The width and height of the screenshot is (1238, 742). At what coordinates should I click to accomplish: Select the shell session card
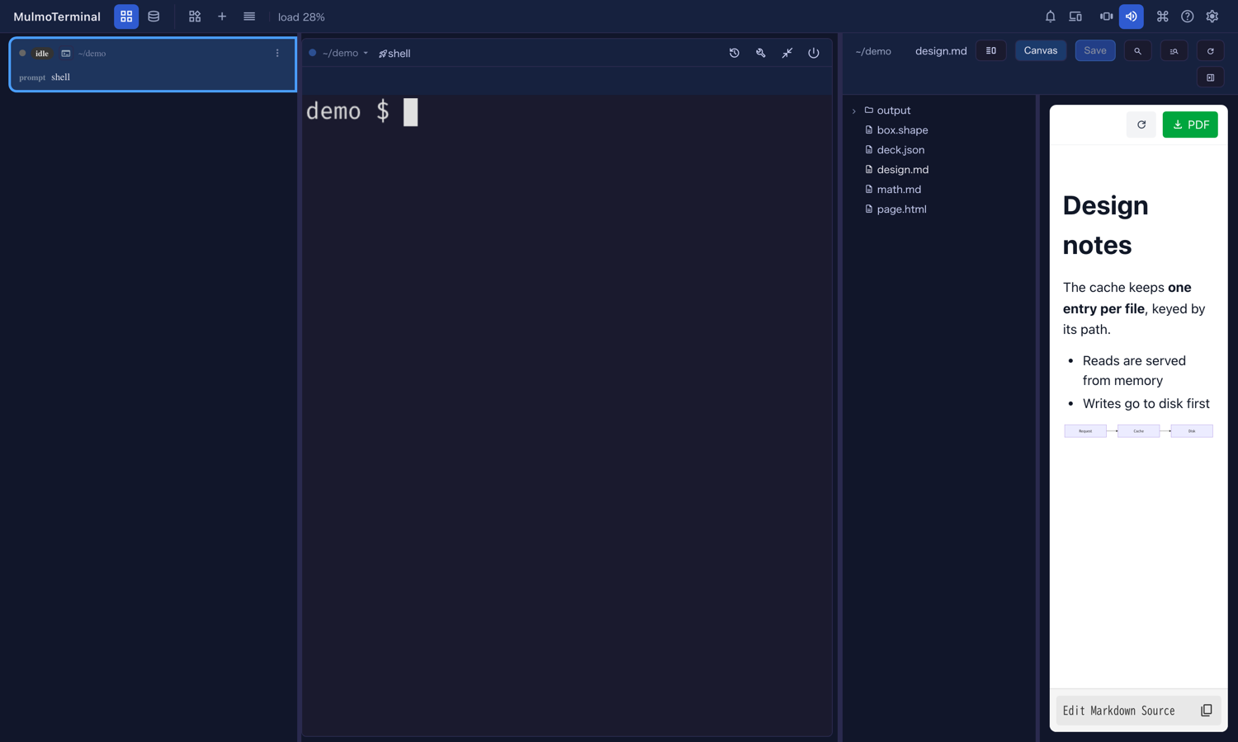tap(153, 64)
